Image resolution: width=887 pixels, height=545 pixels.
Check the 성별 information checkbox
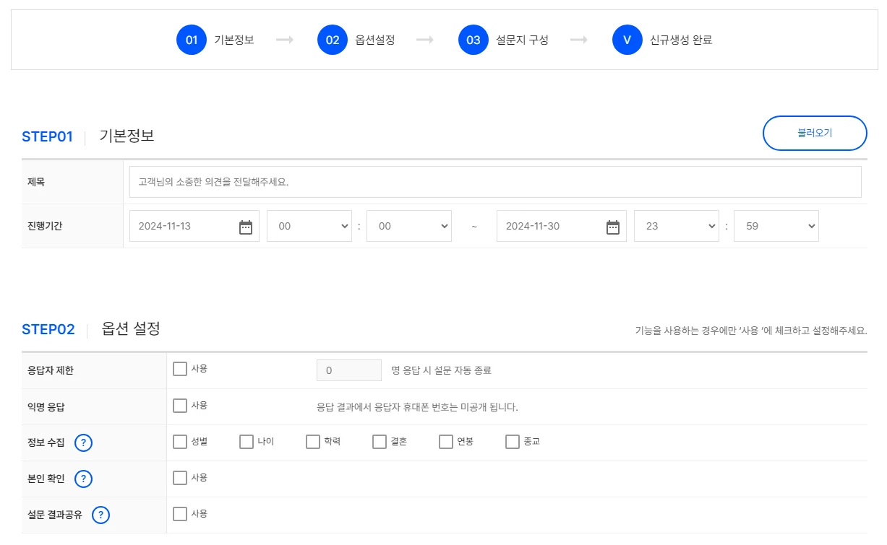click(180, 442)
